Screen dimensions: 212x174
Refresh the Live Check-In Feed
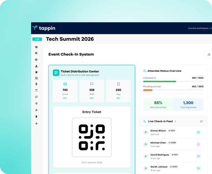tap(201, 121)
